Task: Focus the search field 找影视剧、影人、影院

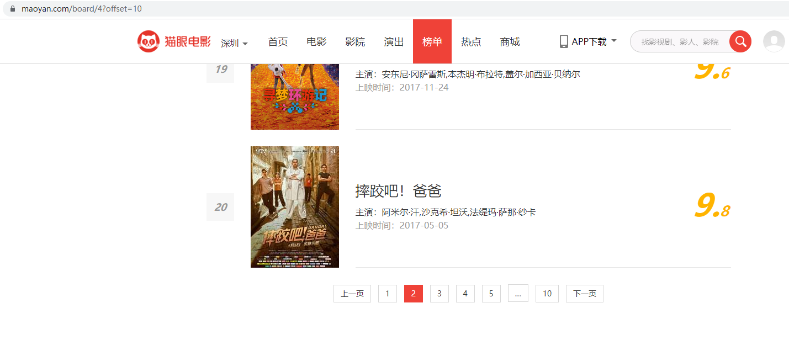Action: click(x=680, y=41)
